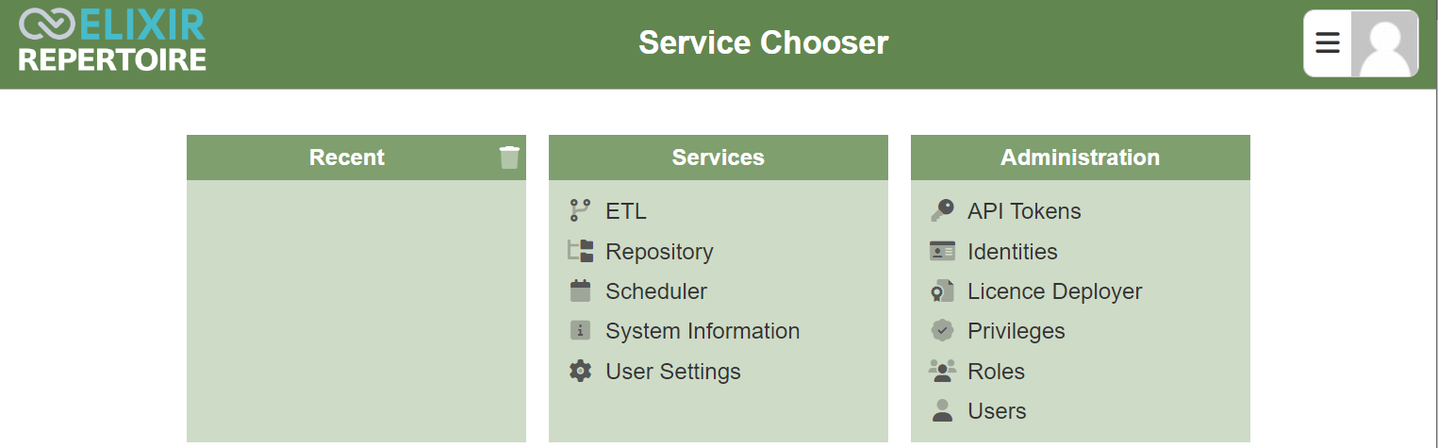Click the ETL branch icon
Screen dimensions: 1438x448
[581, 211]
